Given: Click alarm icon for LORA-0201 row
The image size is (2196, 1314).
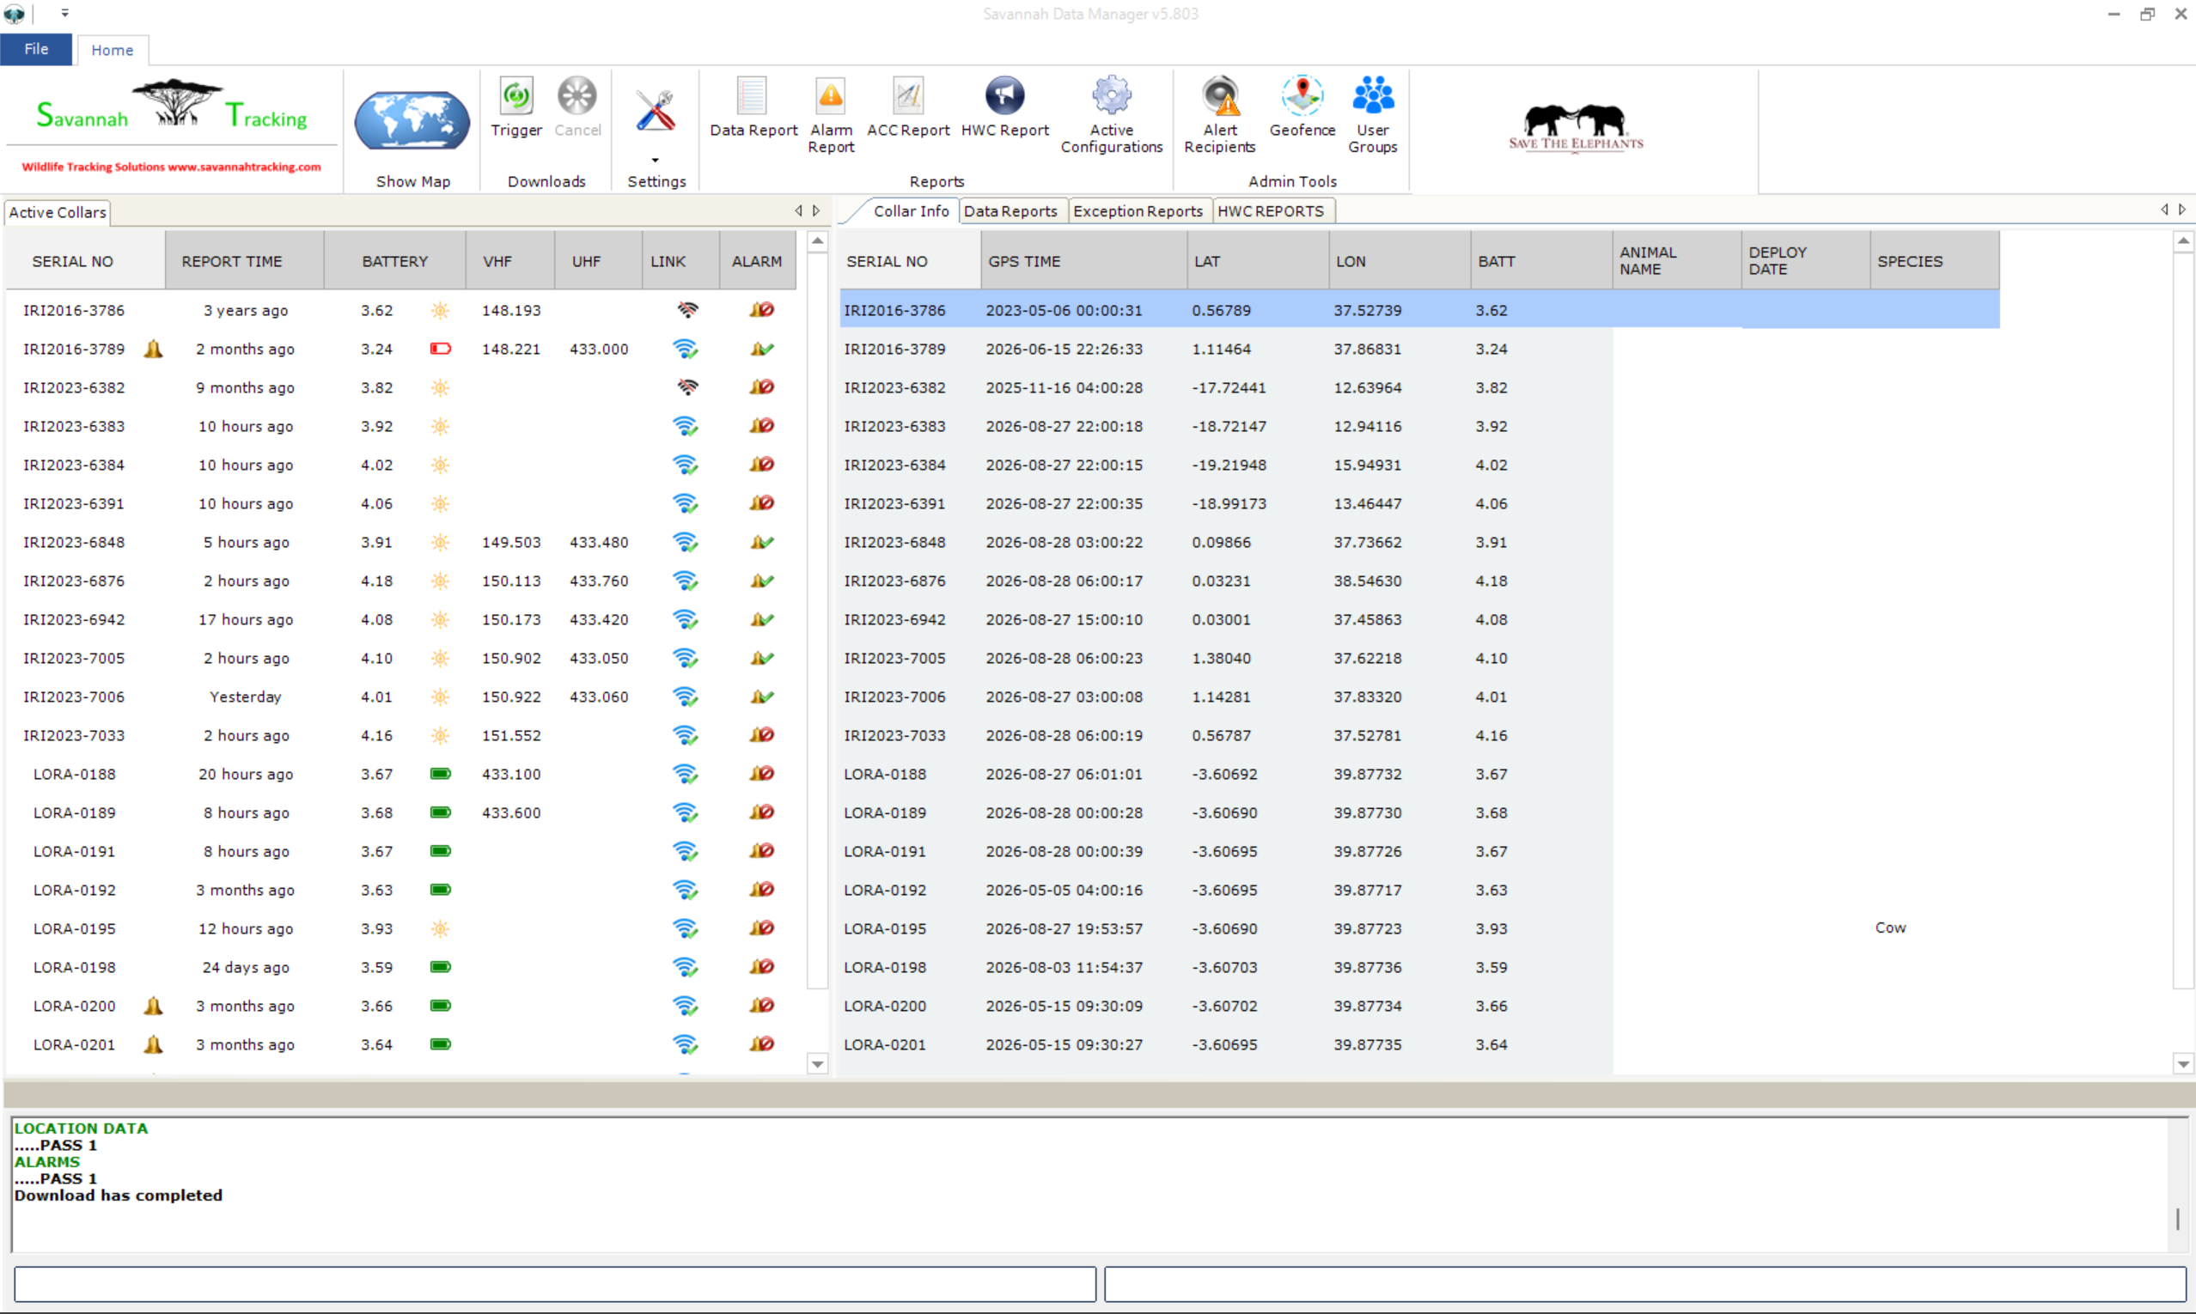Looking at the screenshot, I should click(761, 1044).
